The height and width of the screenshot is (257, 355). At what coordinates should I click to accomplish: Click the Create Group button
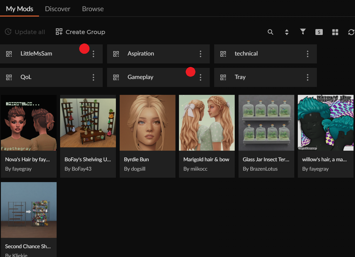tap(80, 32)
